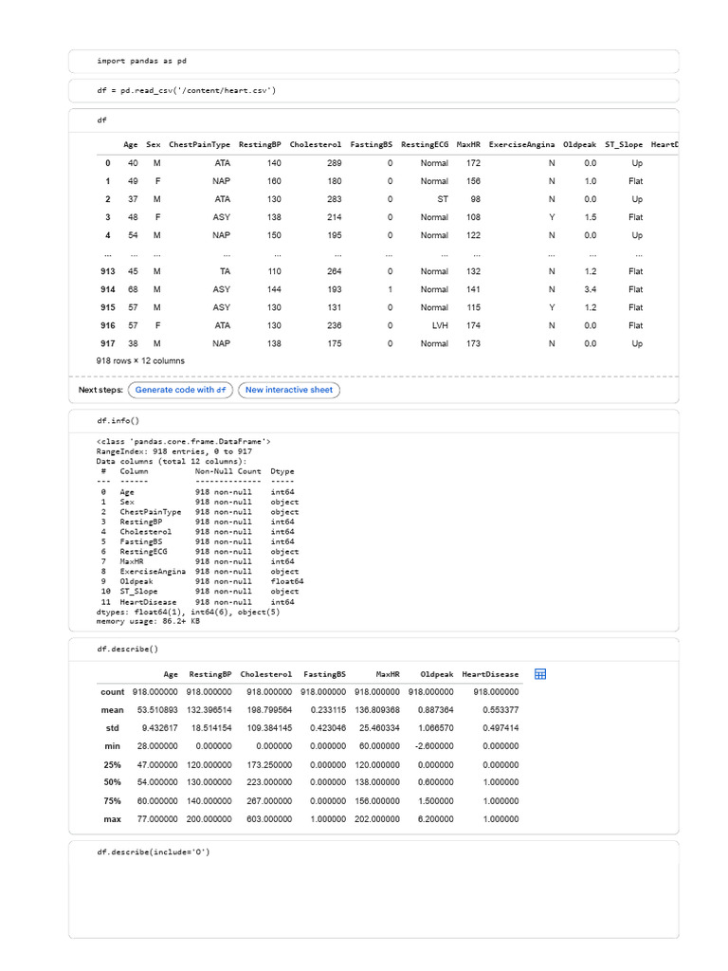
Task: Click 'RangeIndex: 918 entries, 0 to 917' line
Action: pyautogui.click(x=174, y=451)
